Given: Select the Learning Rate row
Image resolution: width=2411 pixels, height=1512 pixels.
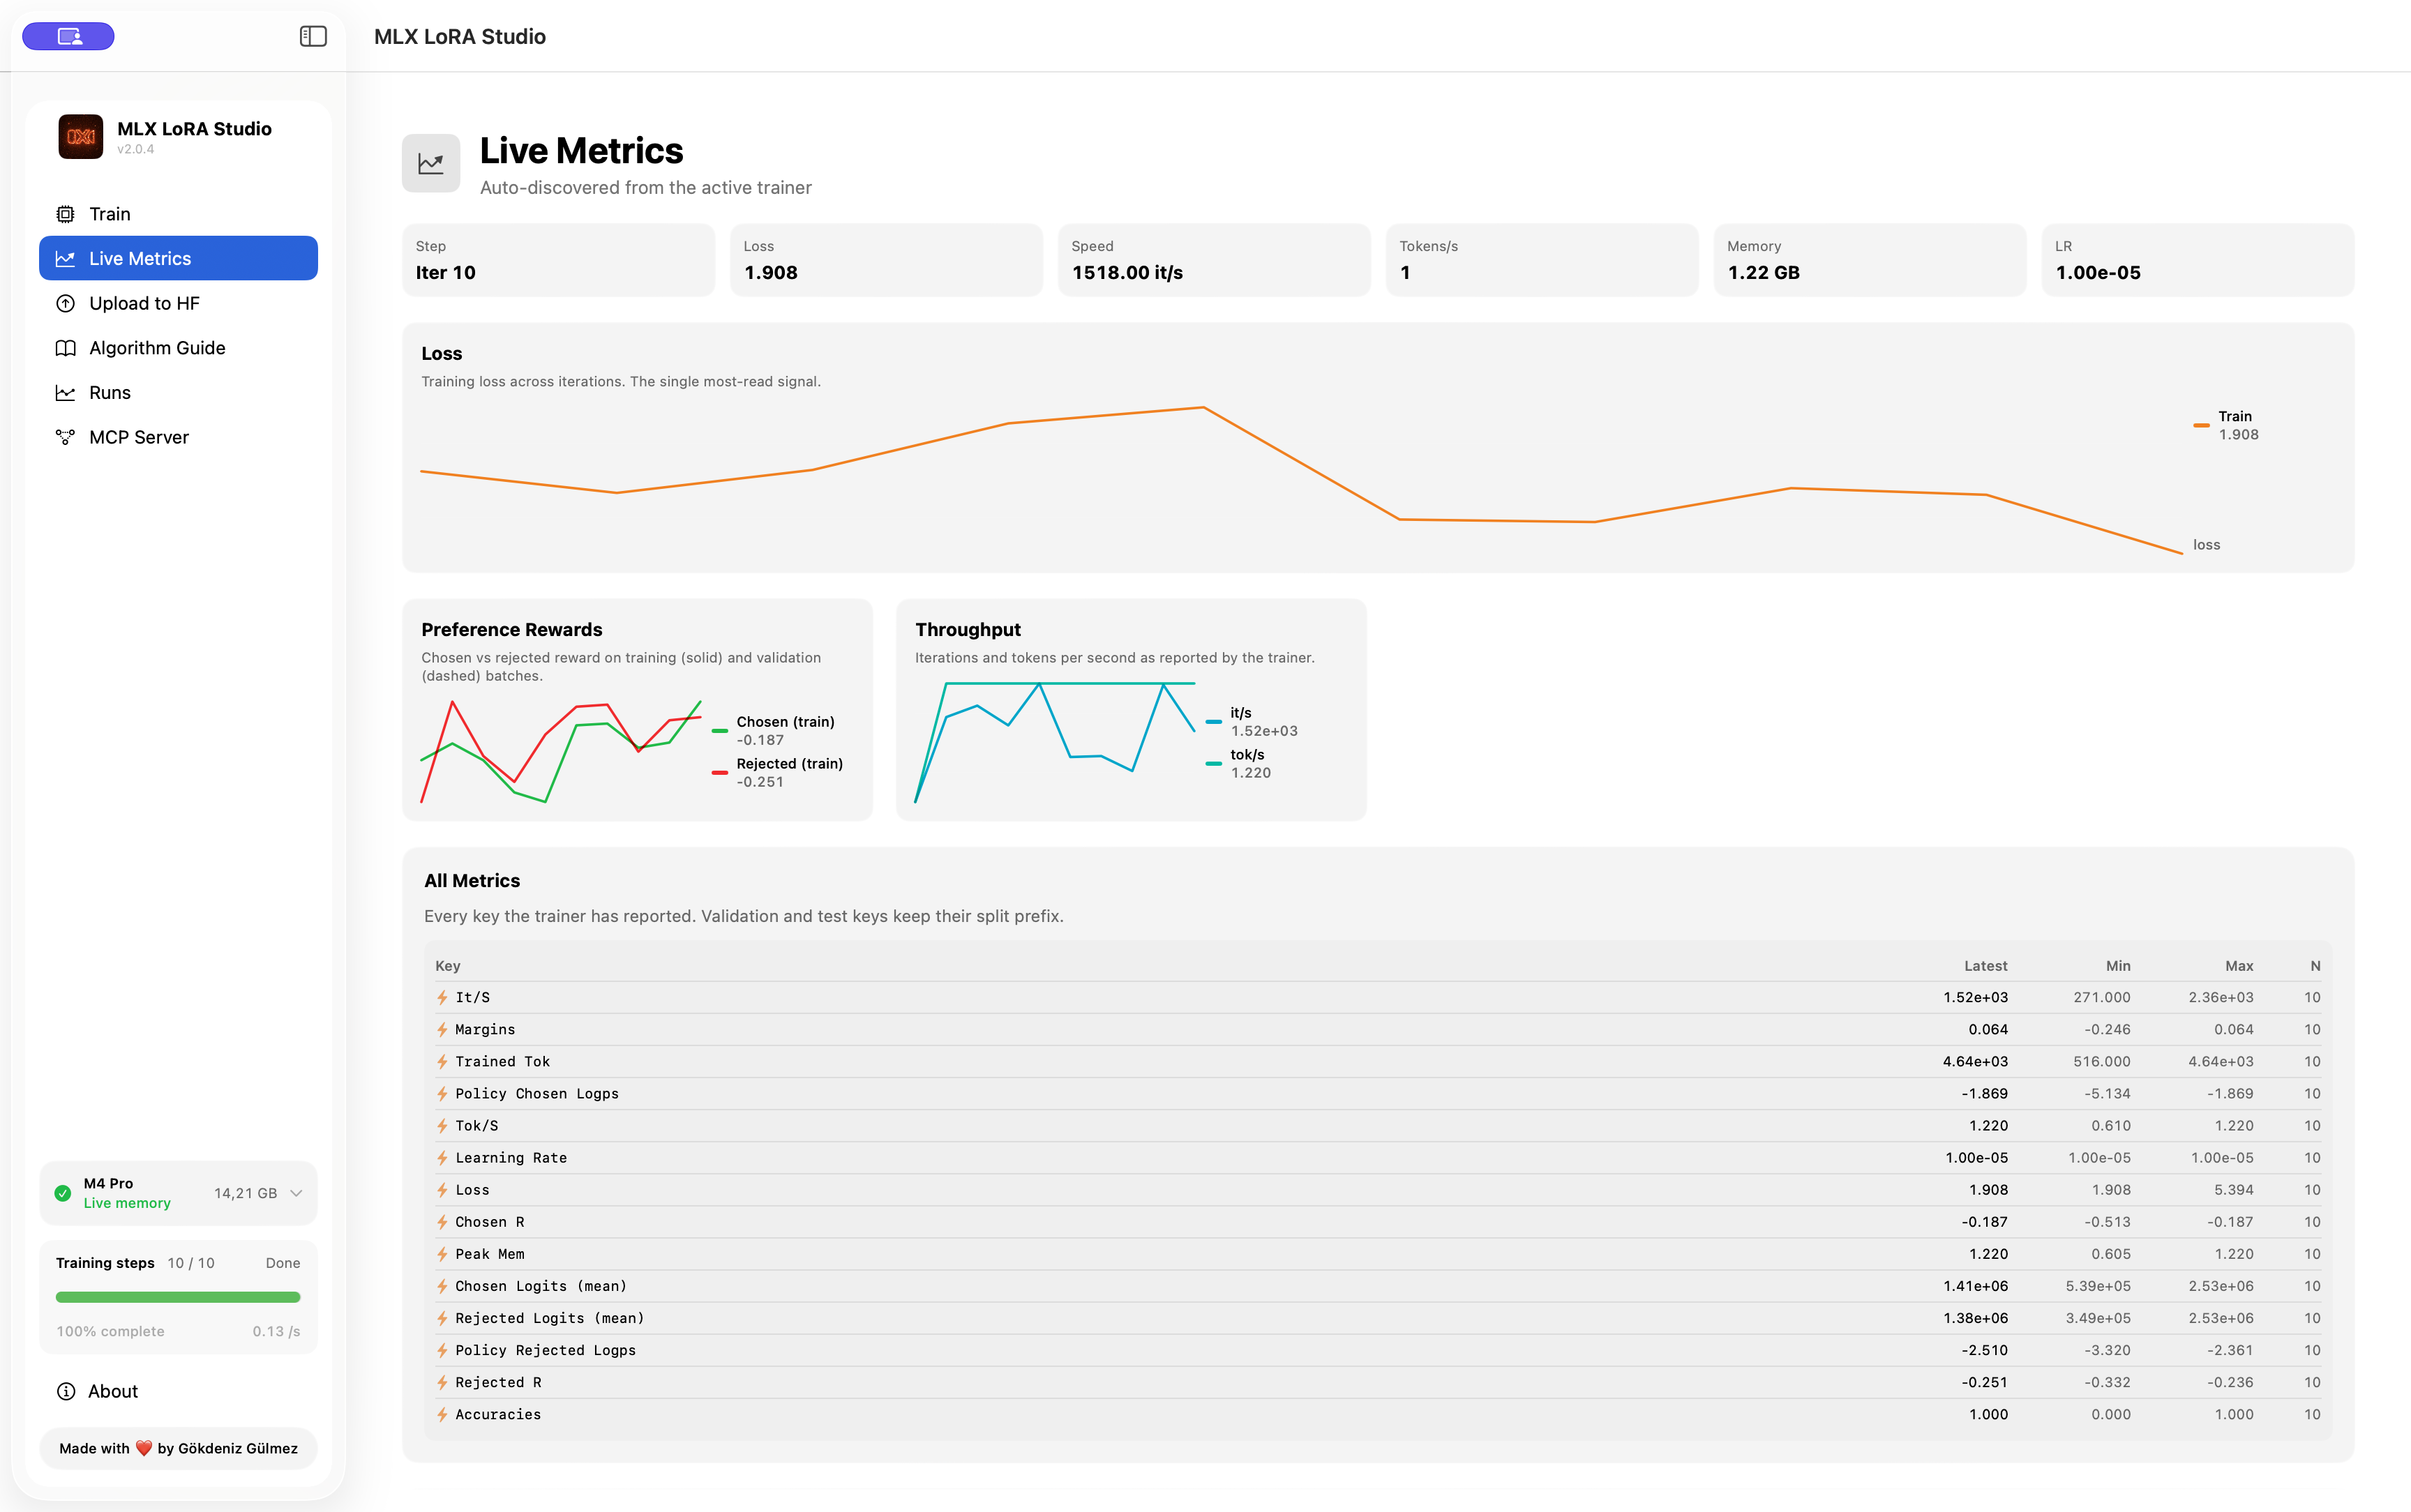Looking at the screenshot, I should pyautogui.click(x=1378, y=1158).
